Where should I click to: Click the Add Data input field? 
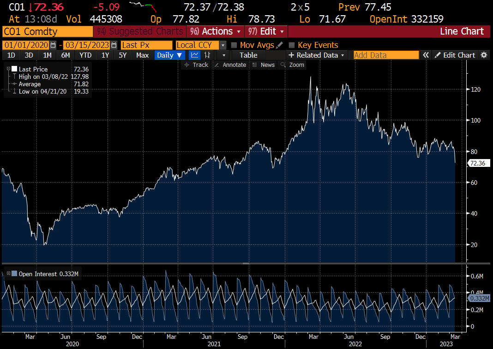tap(386, 55)
